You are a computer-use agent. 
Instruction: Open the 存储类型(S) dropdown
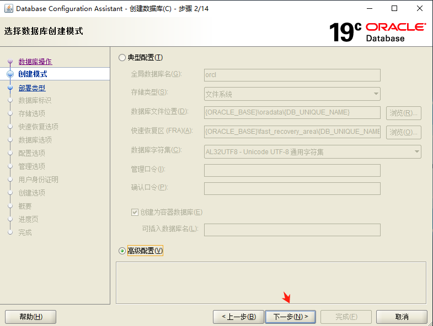[292, 94]
